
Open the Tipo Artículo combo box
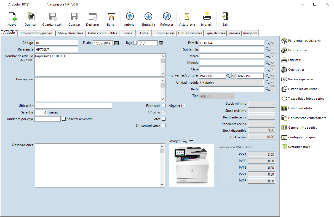pos(217,96)
